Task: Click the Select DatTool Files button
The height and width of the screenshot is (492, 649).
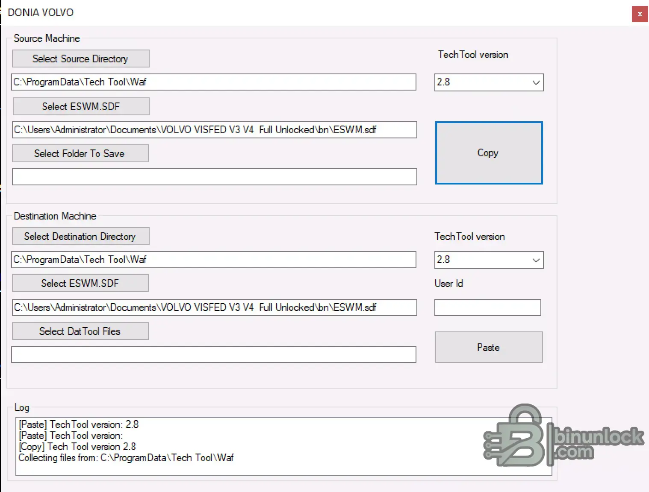Action: (x=80, y=331)
